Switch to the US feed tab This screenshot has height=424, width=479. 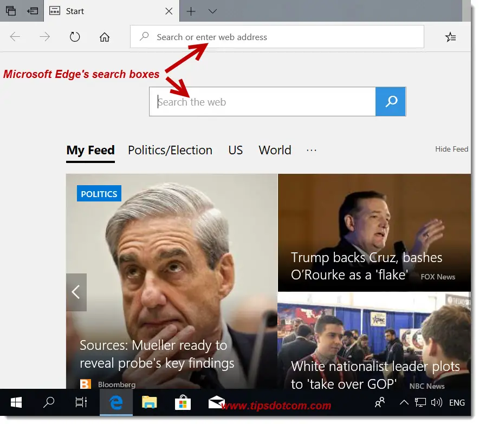coord(236,150)
